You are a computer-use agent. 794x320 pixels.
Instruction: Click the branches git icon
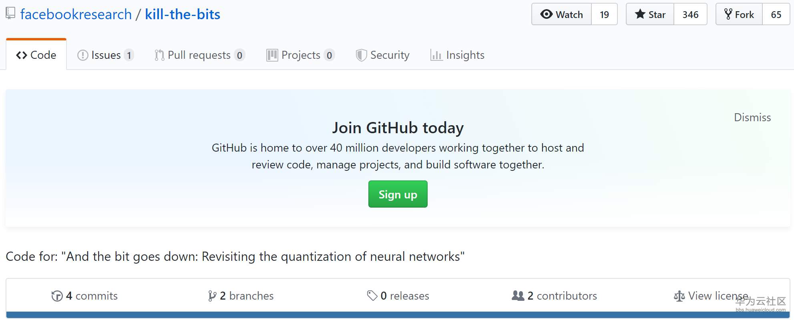pos(212,296)
